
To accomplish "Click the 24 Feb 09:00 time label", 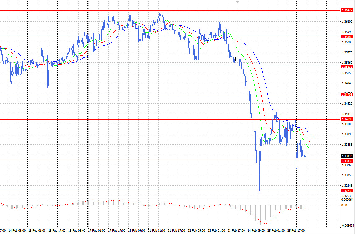I will tap(256, 230).
